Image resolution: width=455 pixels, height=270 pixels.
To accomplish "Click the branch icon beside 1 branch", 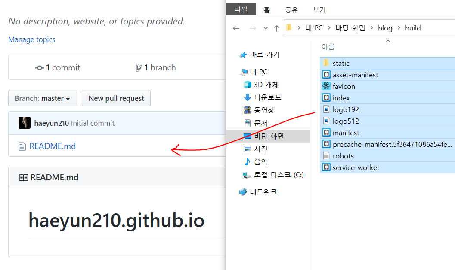I will pyautogui.click(x=139, y=68).
